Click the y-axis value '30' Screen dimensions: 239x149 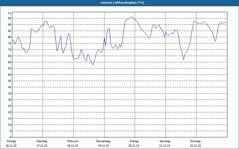[x=10, y=100]
